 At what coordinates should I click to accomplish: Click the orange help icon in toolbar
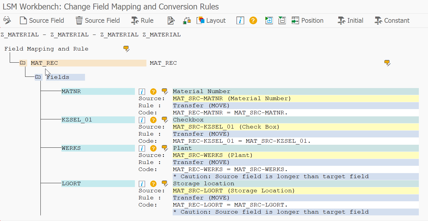253,20
